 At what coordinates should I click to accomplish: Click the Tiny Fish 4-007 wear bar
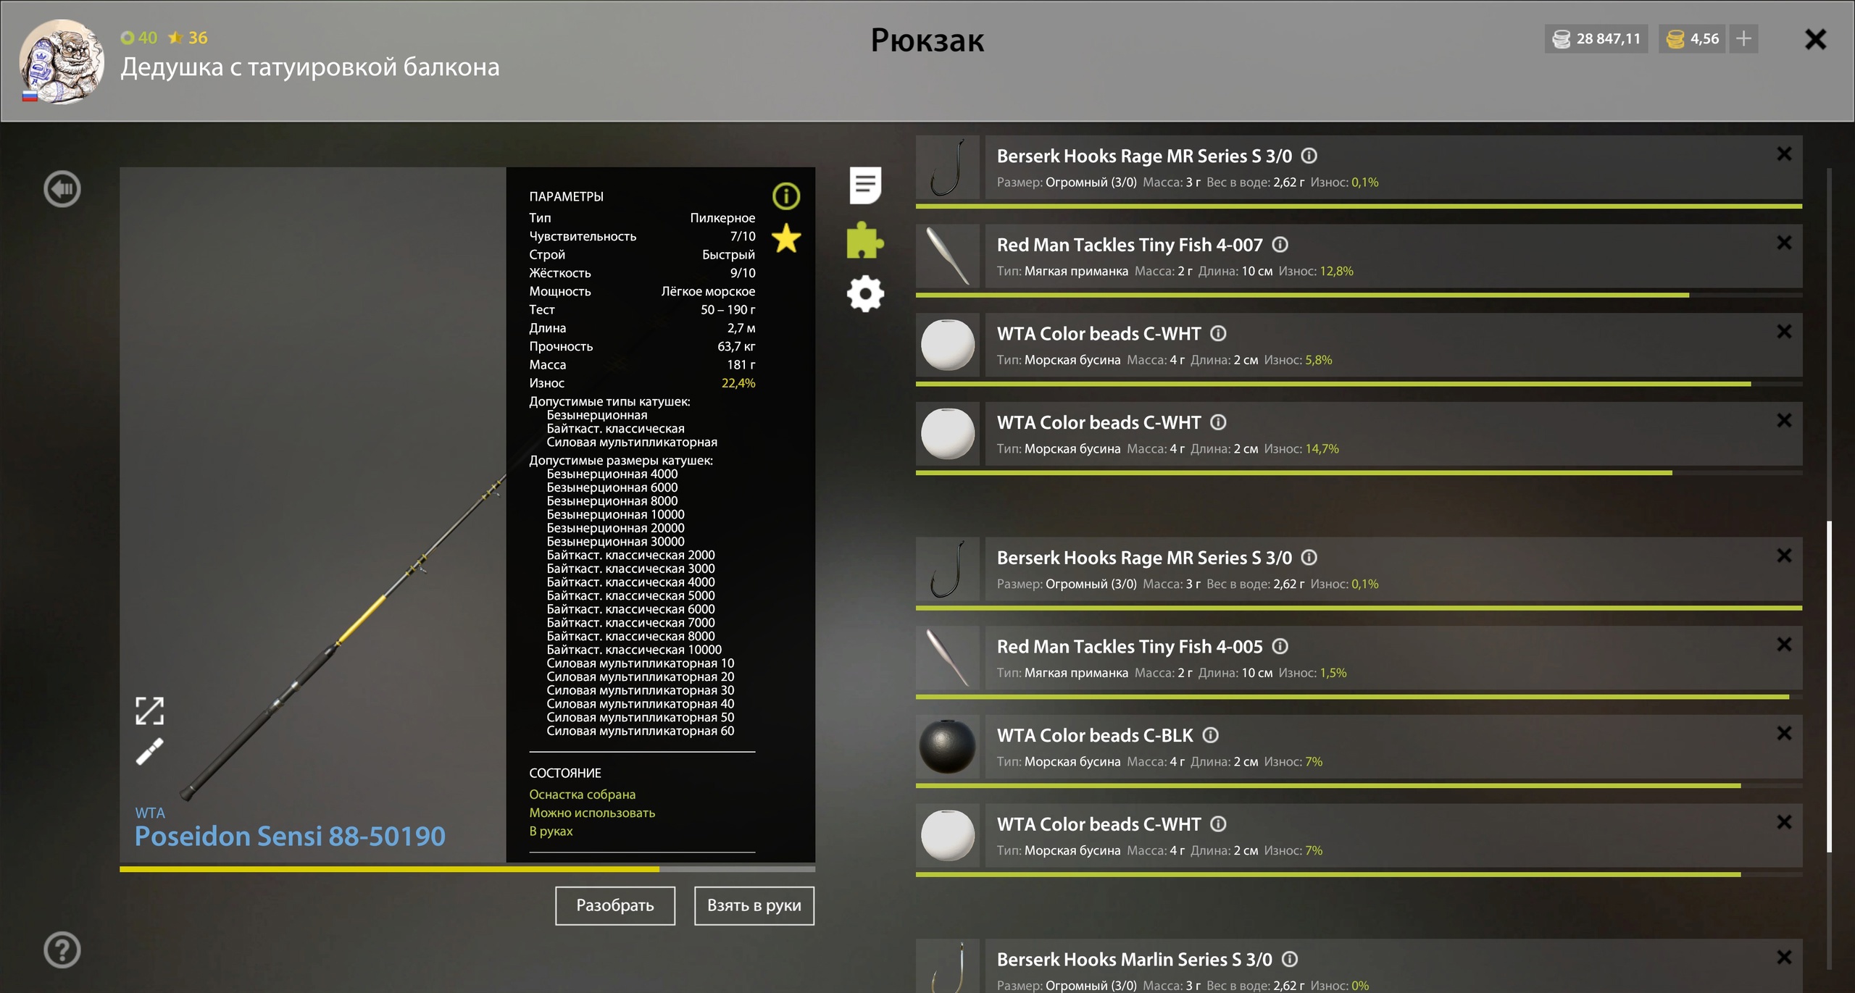coord(1359,296)
